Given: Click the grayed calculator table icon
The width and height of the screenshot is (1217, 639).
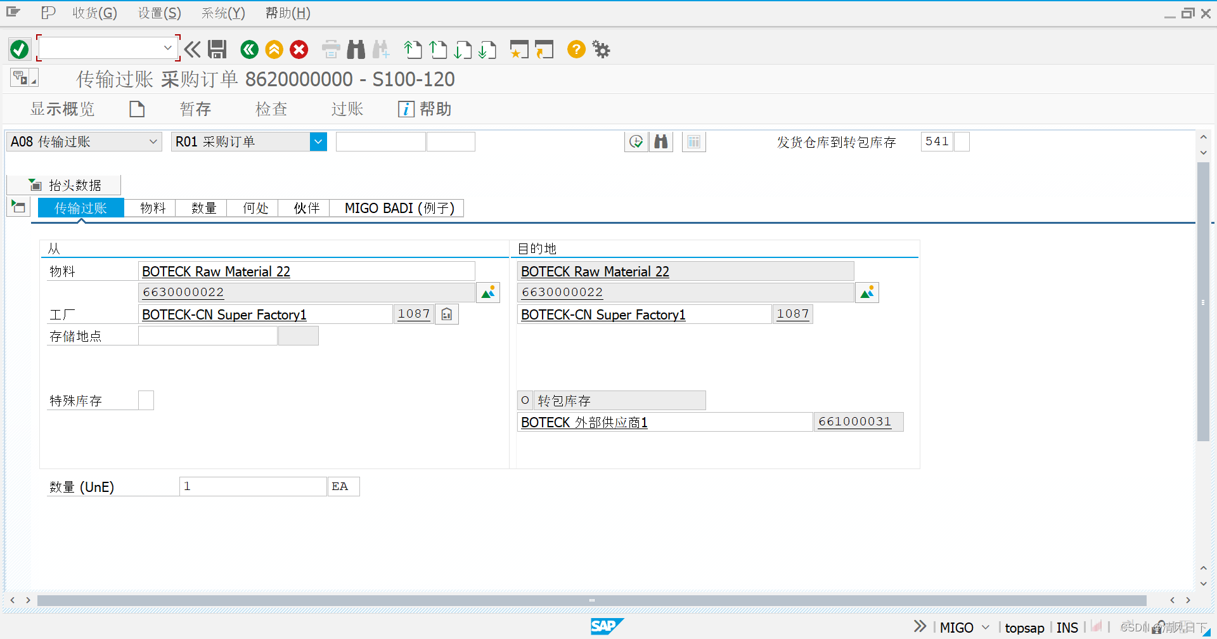Looking at the screenshot, I should pos(694,141).
